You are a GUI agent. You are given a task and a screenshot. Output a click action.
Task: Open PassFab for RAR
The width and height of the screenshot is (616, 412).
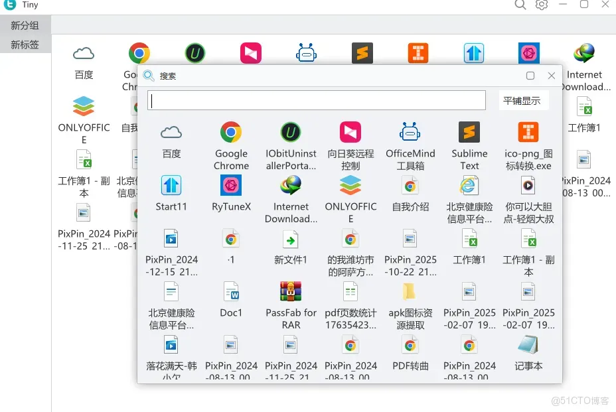[291, 292]
